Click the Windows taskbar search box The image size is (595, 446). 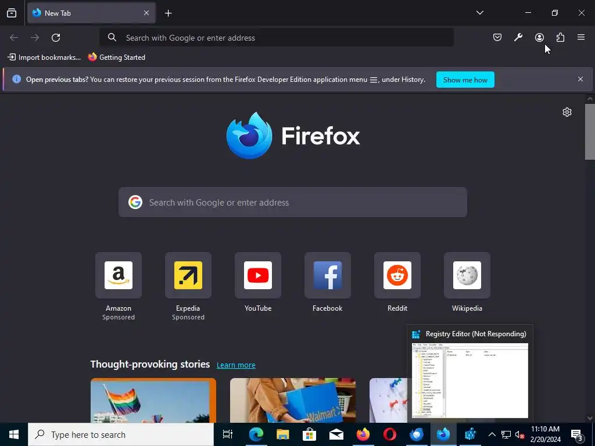pos(121,434)
